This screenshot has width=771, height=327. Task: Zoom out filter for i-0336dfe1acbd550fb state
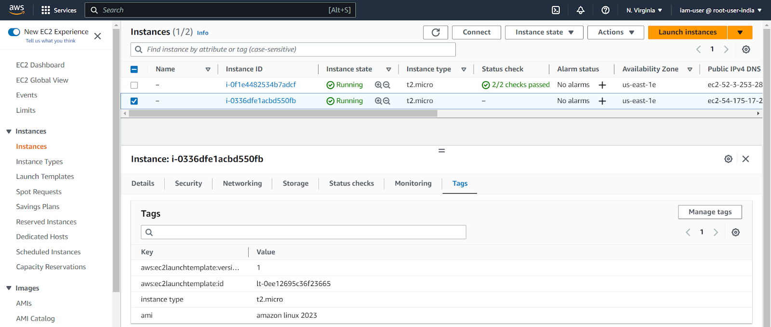pyautogui.click(x=386, y=101)
